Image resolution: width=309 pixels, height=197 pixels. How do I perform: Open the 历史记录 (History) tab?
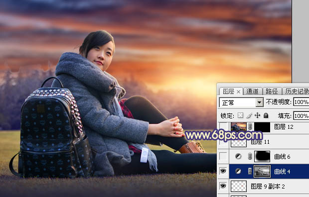[x=296, y=92]
